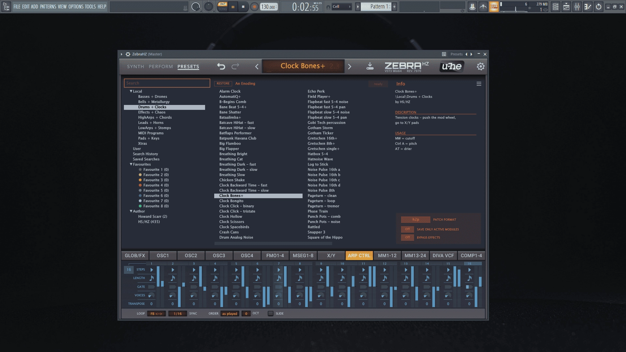
Task: Open the mixer icon
Action: [577, 7]
